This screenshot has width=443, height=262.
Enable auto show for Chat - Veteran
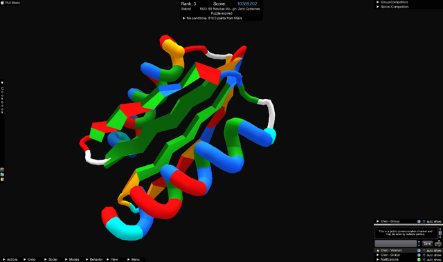424,250
